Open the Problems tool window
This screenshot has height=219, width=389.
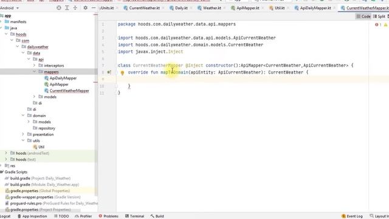(108, 217)
